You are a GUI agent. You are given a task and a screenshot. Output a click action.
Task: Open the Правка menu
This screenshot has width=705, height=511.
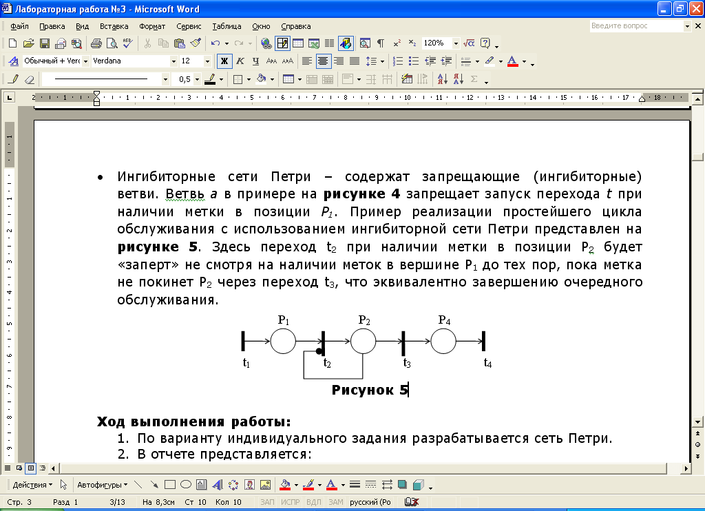point(52,26)
